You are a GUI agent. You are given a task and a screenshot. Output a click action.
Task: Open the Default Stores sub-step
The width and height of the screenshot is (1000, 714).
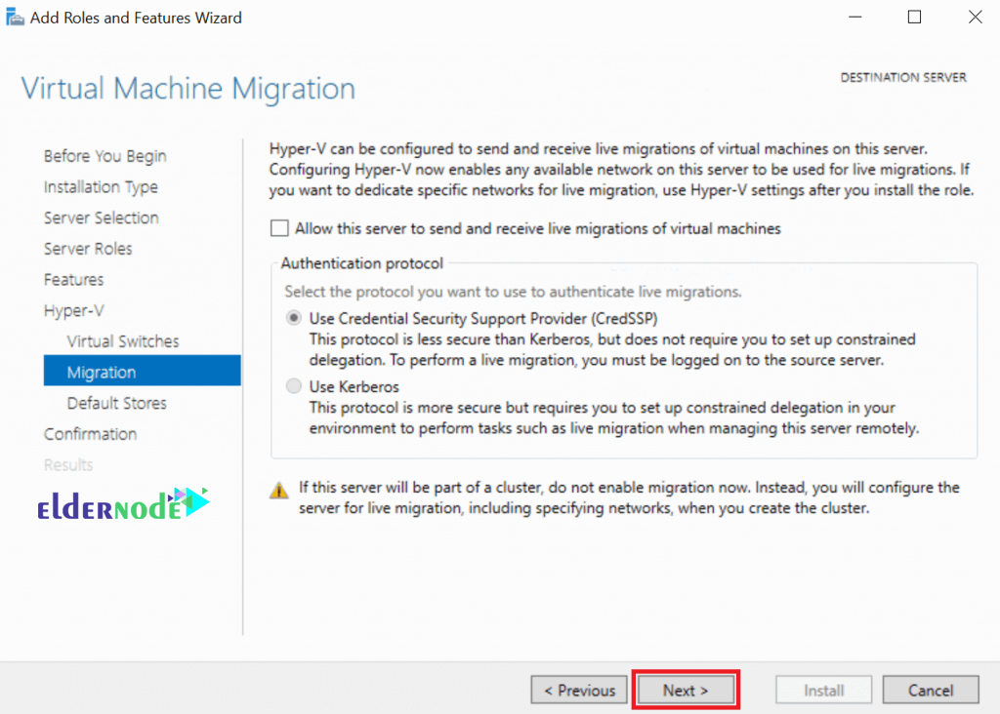coord(117,403)
